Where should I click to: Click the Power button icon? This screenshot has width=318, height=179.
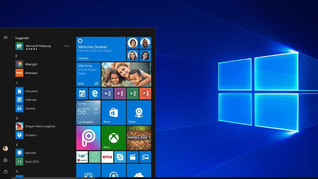(6, 172)
